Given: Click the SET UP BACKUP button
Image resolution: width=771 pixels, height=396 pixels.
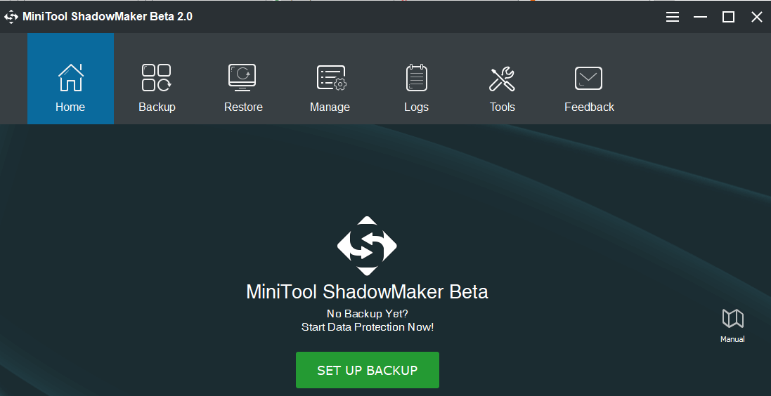Looking at the screenshot, I should pos(368,370).
